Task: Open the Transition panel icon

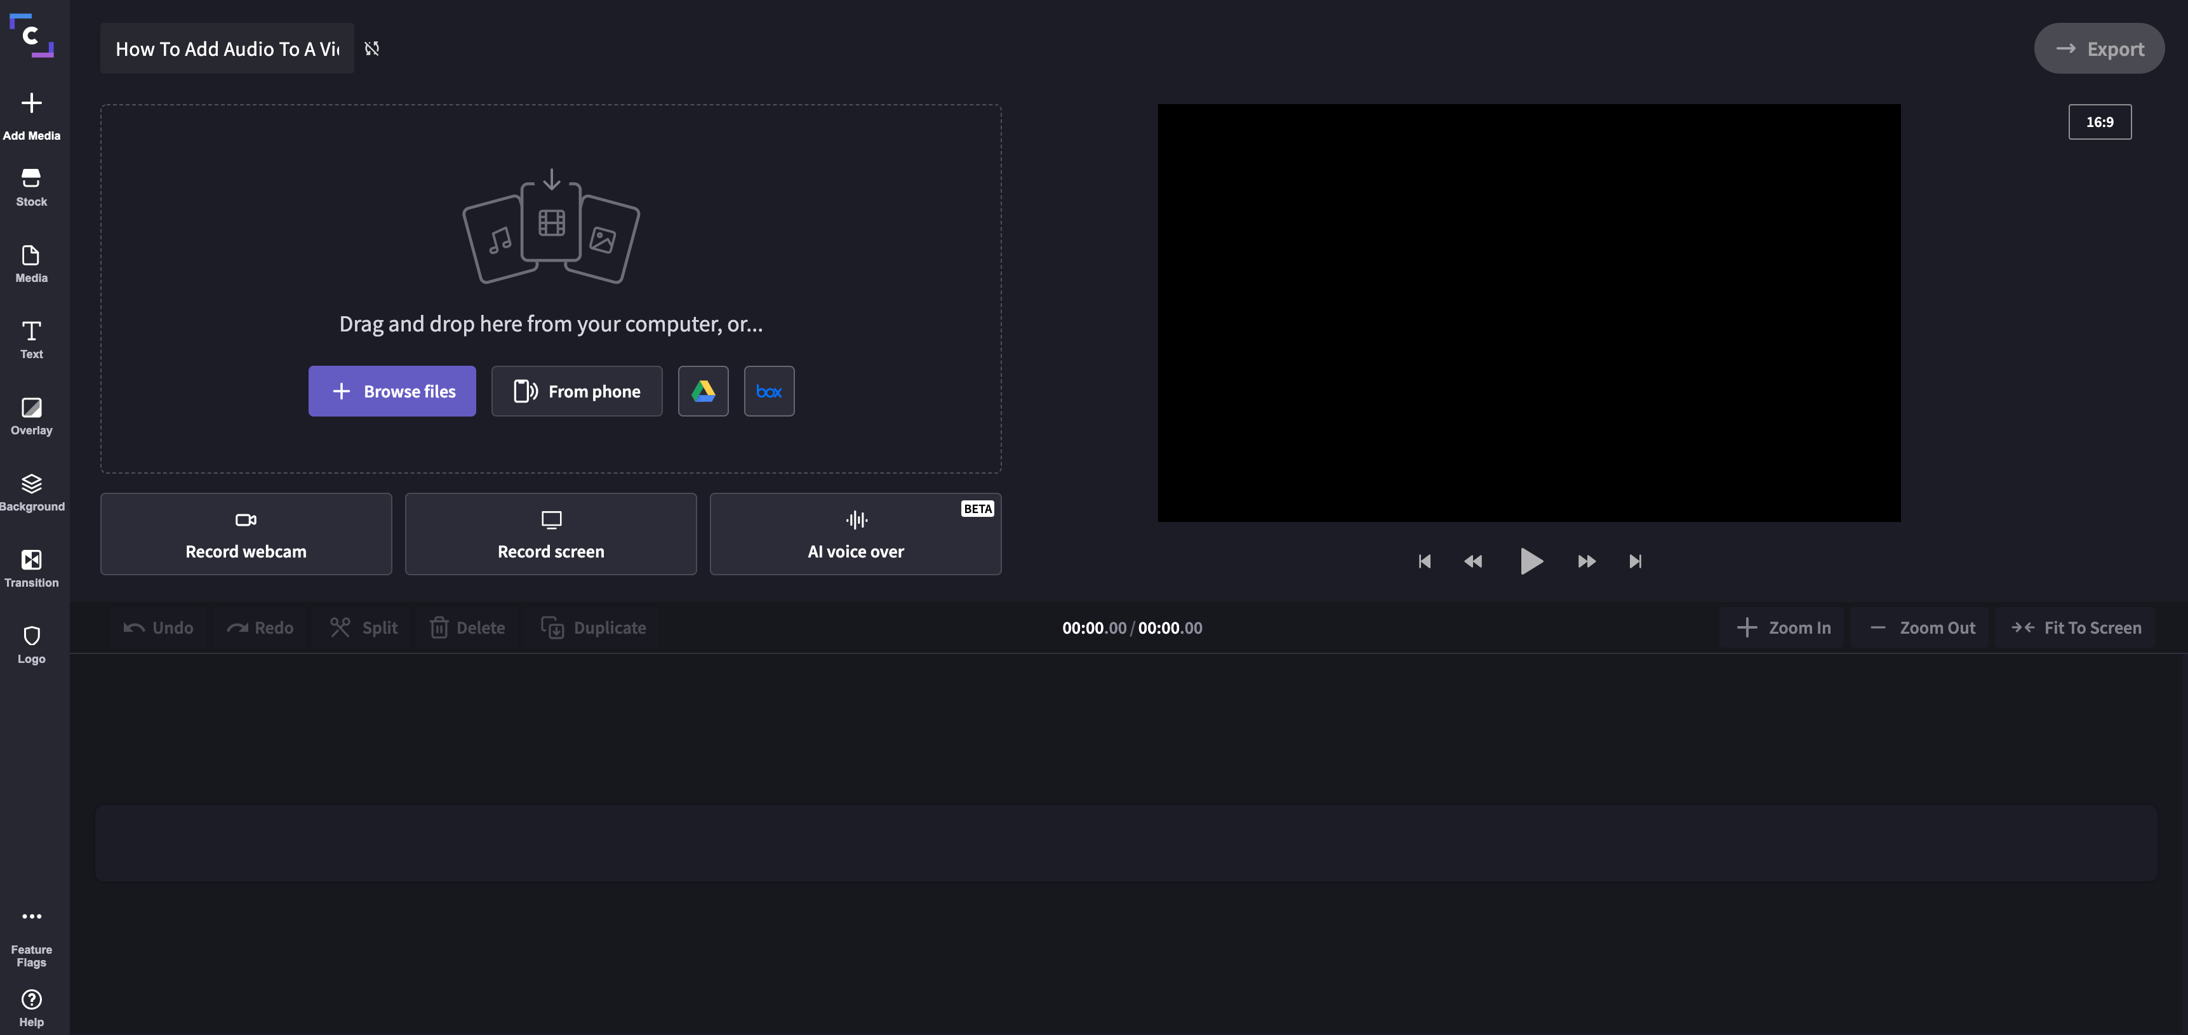Action: click(x=31, y=568)
